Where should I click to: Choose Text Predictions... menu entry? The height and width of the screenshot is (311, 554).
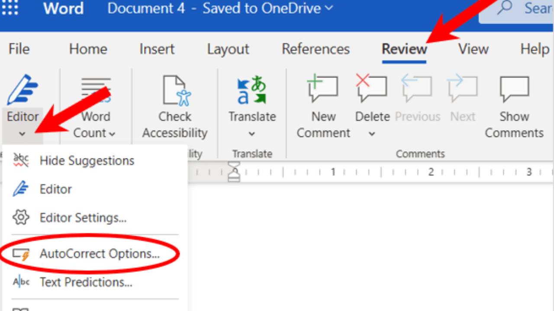(95, 282)
